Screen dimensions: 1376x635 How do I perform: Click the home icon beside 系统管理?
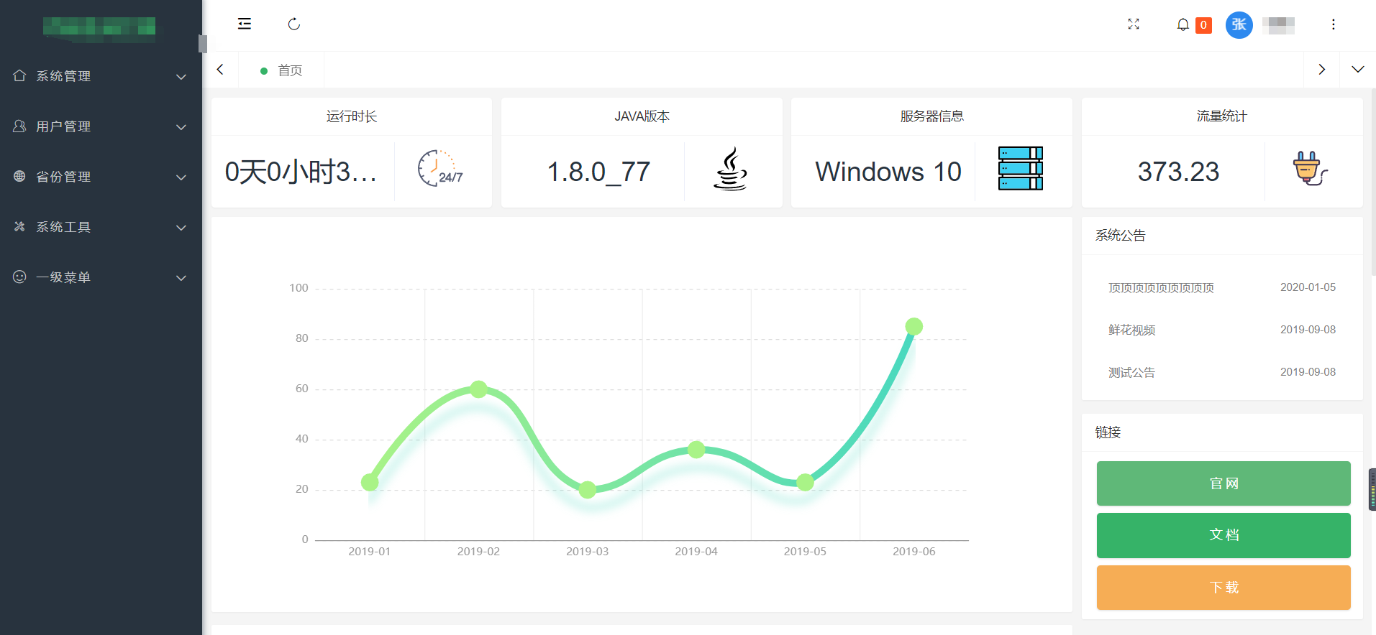click(x=19, y=75)
